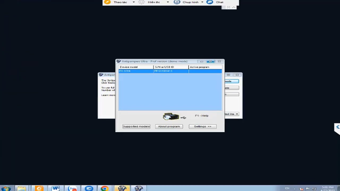Click the About program button
Image resolution: width=340 pixels, height=191 pixels.
point(169,127)
